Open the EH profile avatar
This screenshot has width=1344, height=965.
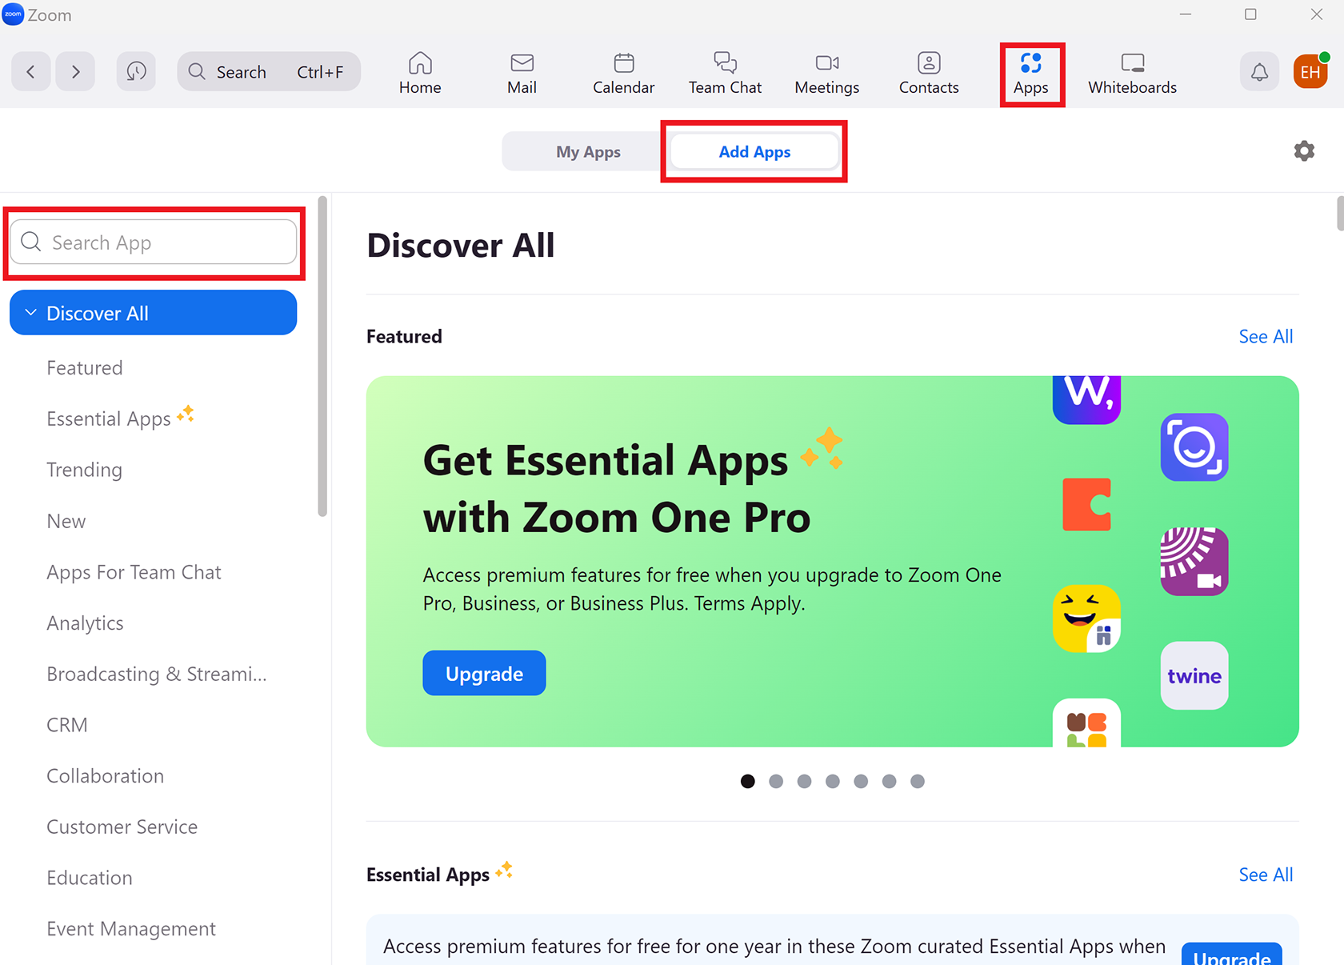tap(1310, 72)
